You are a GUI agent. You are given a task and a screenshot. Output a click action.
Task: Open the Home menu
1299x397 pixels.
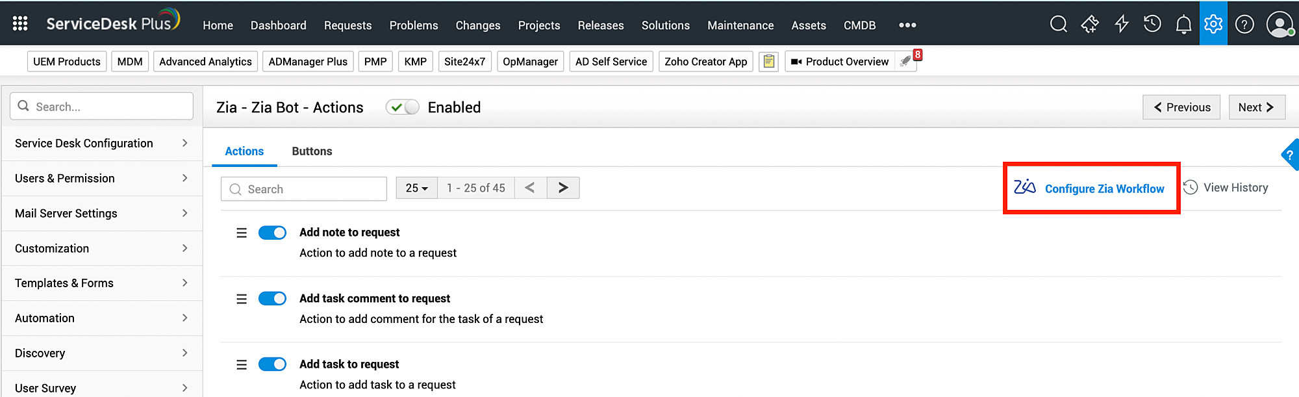[x=218, y=25]
